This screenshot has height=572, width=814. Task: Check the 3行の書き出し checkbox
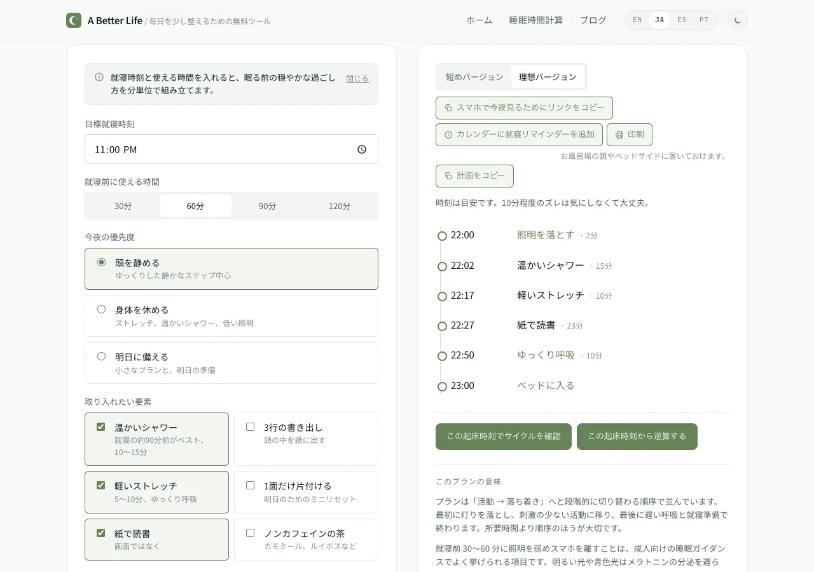point(250,427)
